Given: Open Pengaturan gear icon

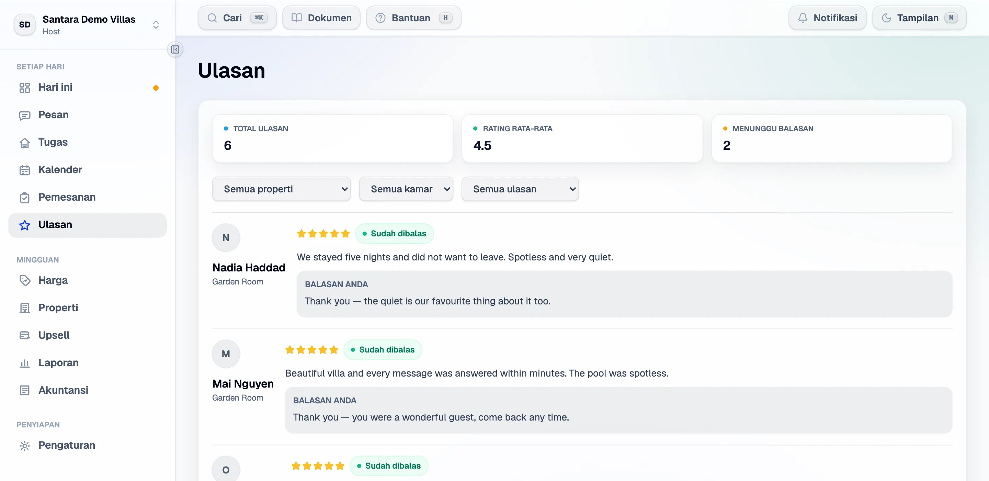Looking at the screenshot, I should [x=25, y=446].
